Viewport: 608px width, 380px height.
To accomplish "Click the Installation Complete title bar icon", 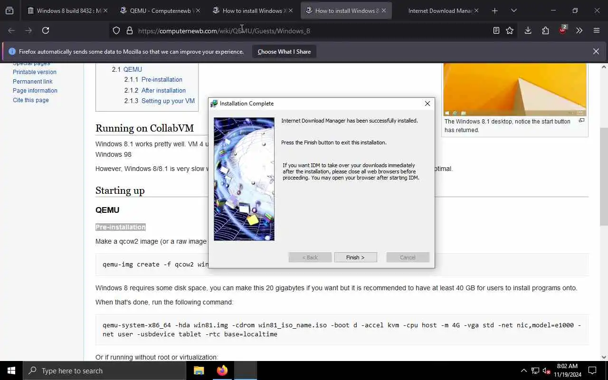I will (x=214, y=104).
